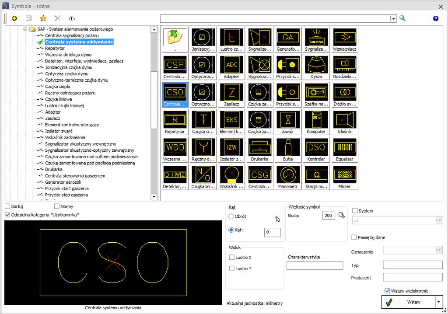Viewport: 448px width, 314px height.
Task: Enable the Sortuj checkbox
Action: (8, 206)
